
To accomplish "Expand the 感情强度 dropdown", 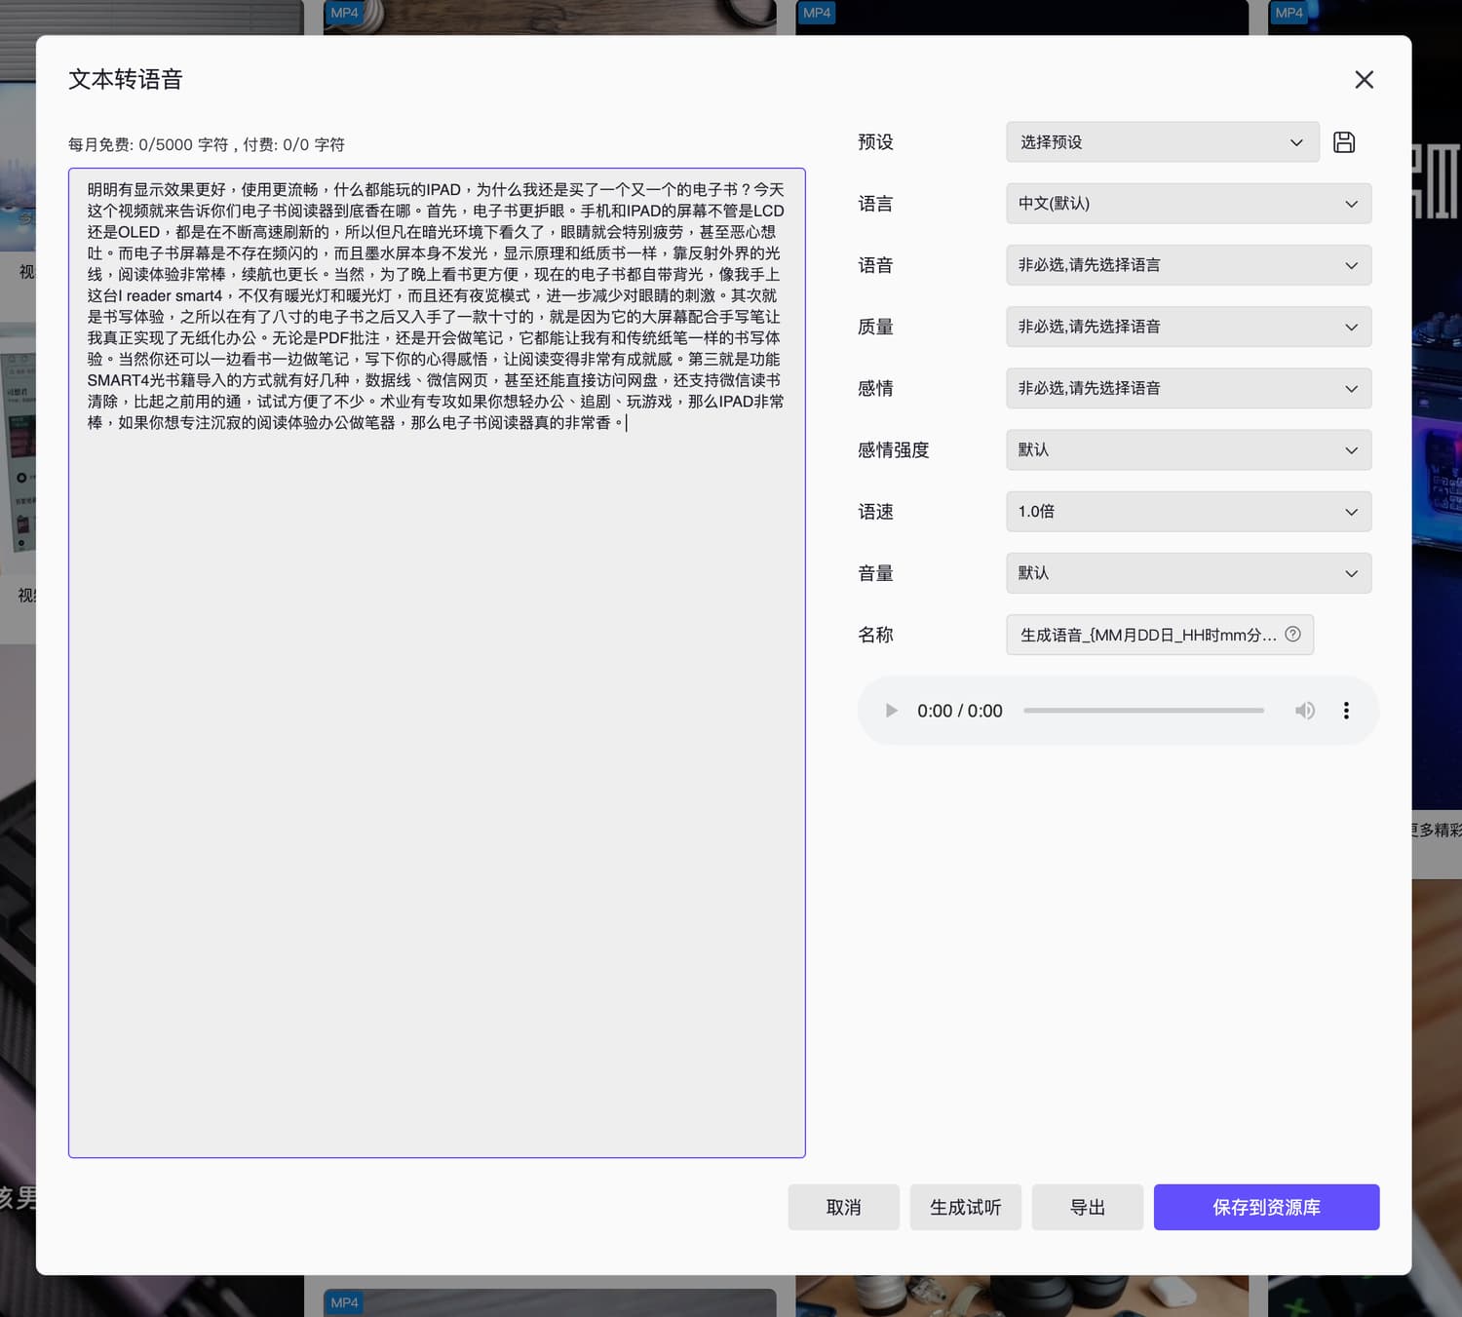I will tap(1188, 450).
